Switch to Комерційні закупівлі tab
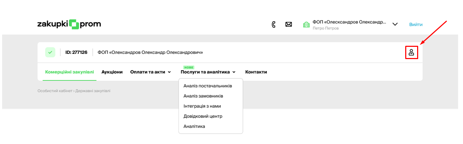Image resolution: width=463 pixels, height=144 pixels. 69,72
